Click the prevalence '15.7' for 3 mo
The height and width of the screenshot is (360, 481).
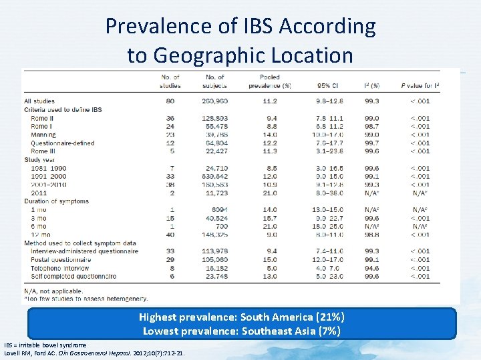pyautogui.click(x=270, y=218)
